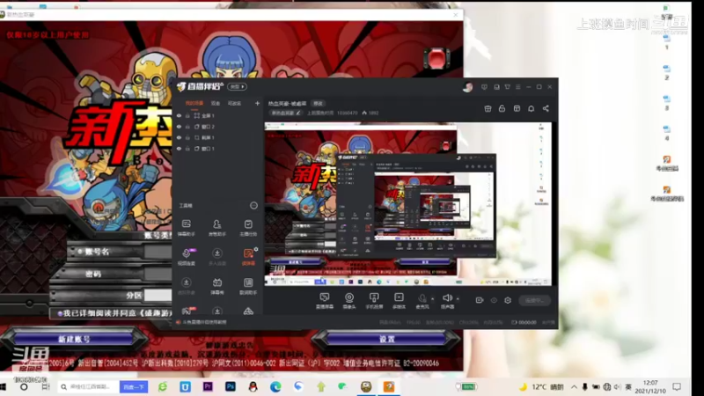Open the 分区 selector in the game window
Image resolution: width=704 pixels, height=396 pixels.
158,295
